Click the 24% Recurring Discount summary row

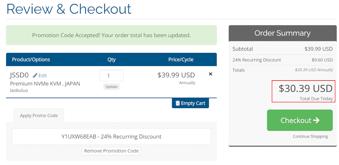(x=282, y=60)
